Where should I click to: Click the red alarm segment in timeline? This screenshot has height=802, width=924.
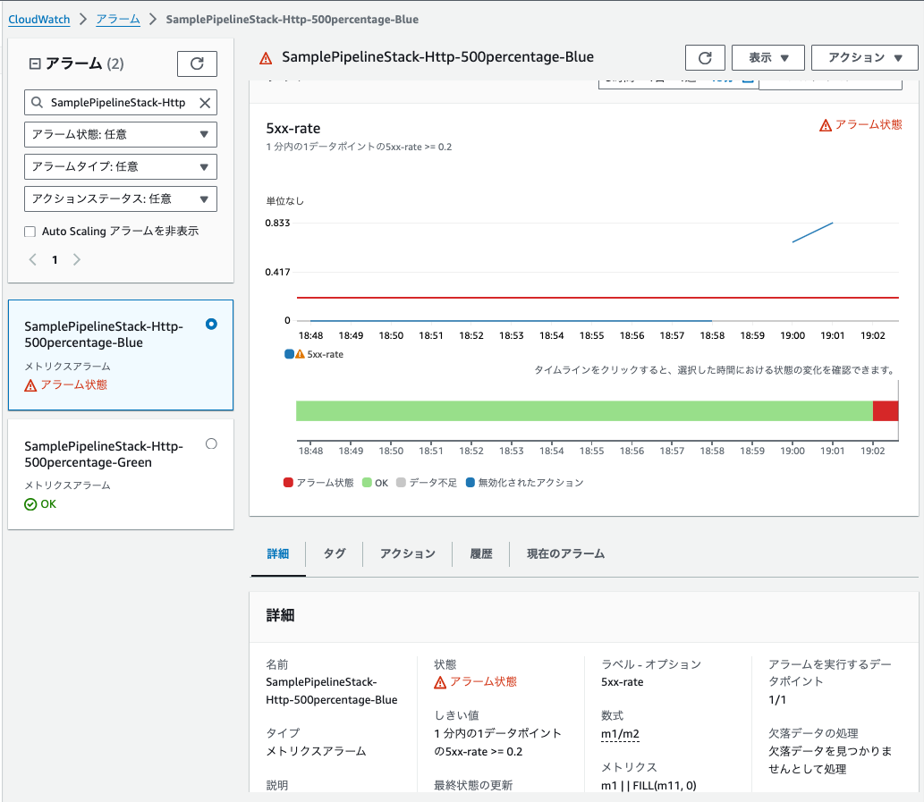pos(886,411)
